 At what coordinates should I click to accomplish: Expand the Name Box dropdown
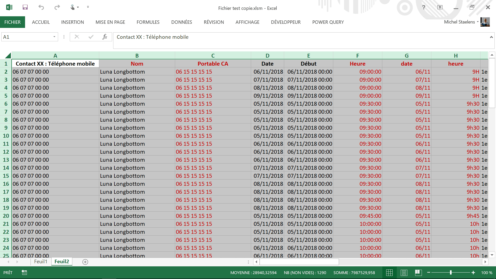(x=54, y=37)
